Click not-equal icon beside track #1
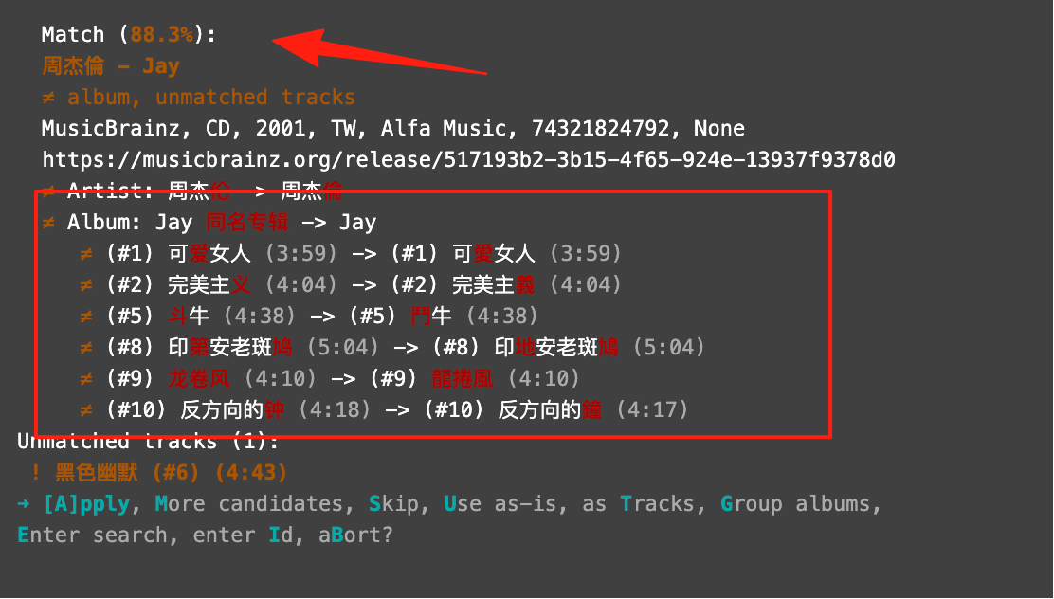1054x599 pixels. 86,254
